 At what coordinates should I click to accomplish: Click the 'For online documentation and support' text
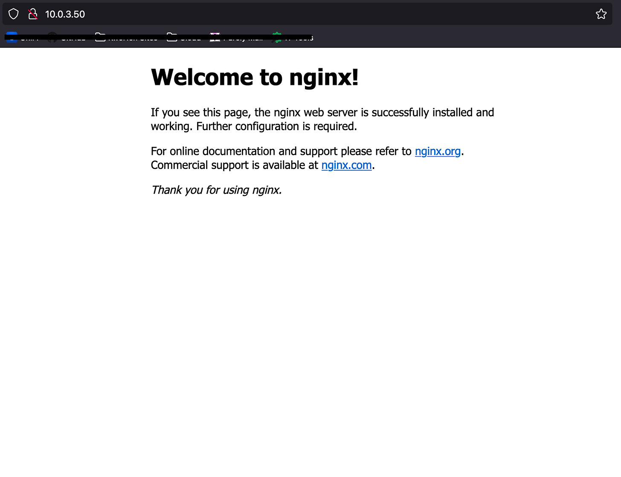tap(244, 151)
